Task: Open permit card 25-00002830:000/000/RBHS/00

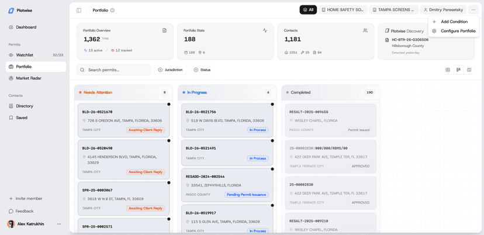Action: (331, 157)
